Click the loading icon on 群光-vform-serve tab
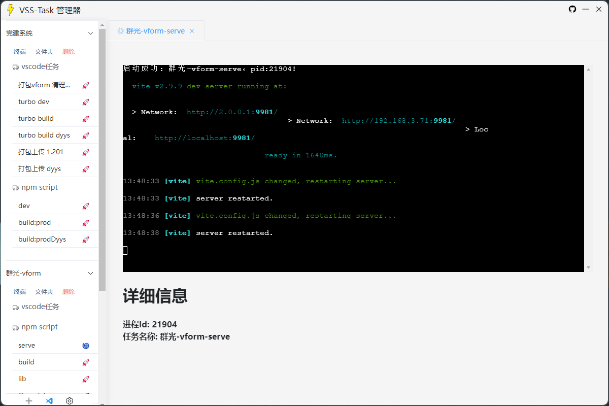Viewport: 609px width, 406px height. click(x=121, y=31)
